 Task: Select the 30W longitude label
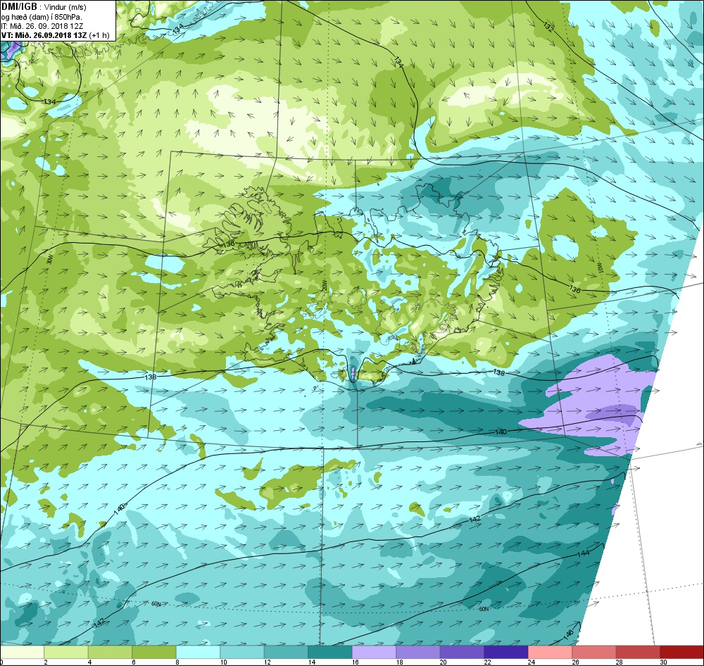click(x=49, y=259)
